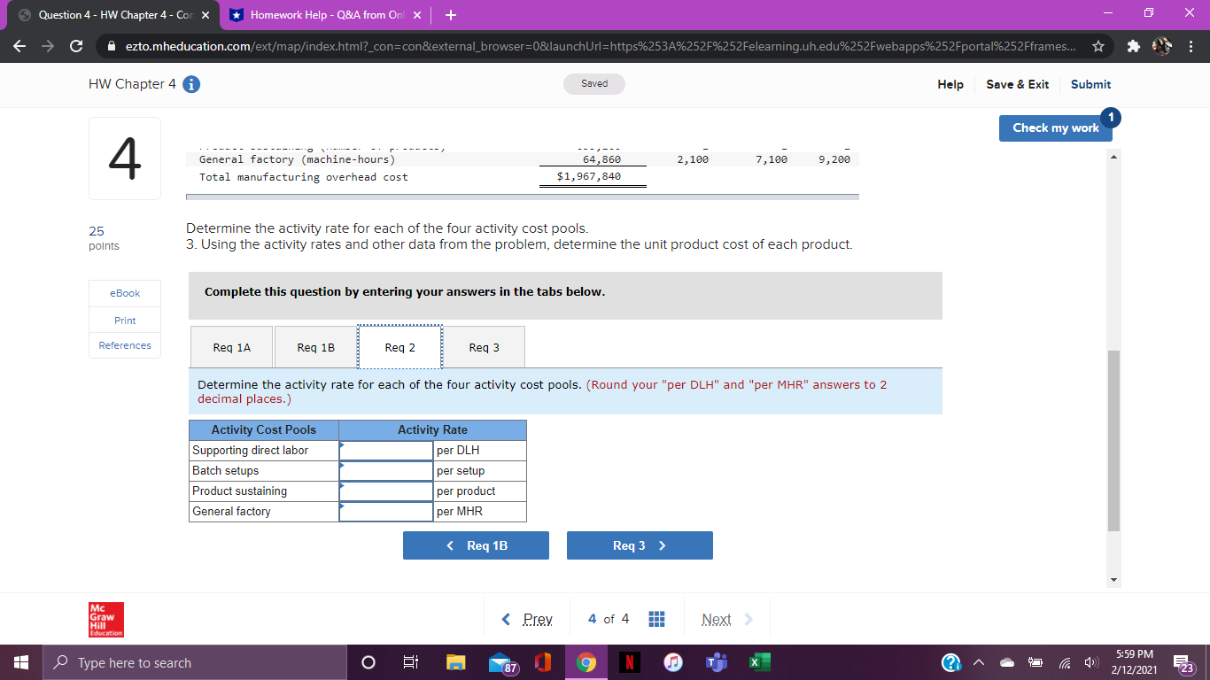Screen dimensions: 1210x680
Task: Click the Next question link
Action: pyautogui.click(x=726, y=619)
